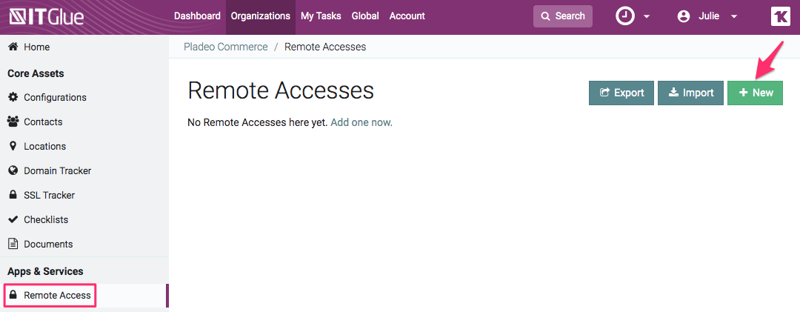Open the clock timer icon

(x=625, y=16)
